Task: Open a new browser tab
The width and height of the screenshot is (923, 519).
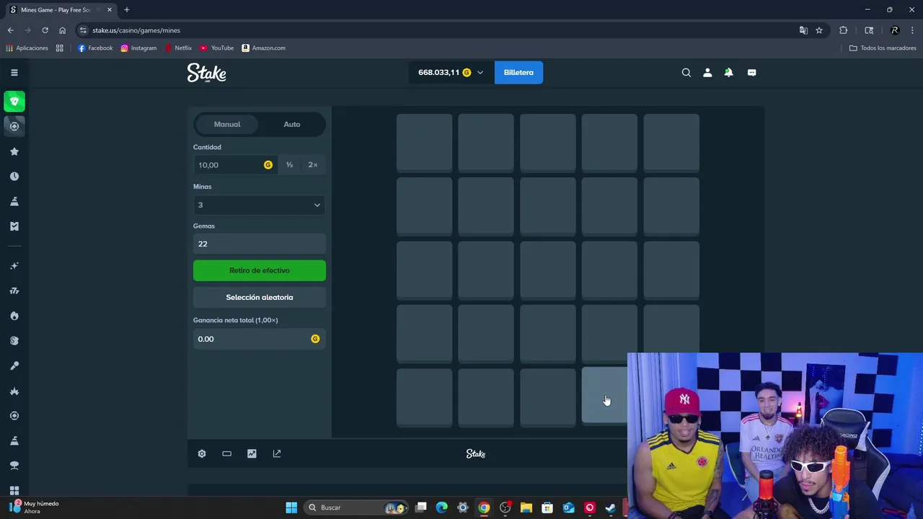Action: click(x=127, y=9)
